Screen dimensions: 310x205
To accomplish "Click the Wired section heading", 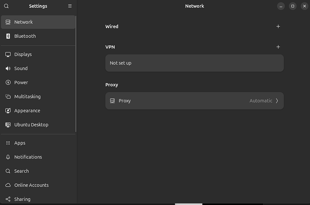I will click(112, 26).
